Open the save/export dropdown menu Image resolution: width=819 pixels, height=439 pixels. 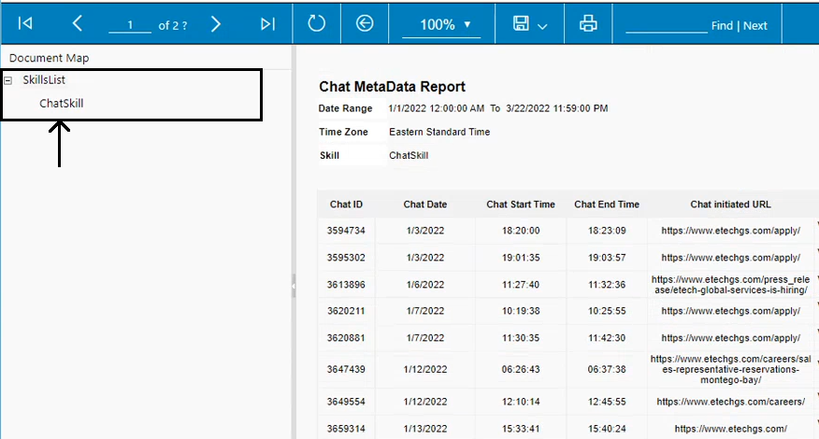click(530, 24)
